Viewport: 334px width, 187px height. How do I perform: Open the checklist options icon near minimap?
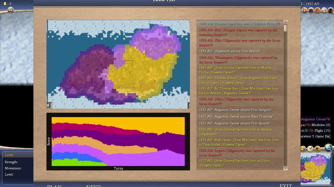pyautogui.click(x=310, y=149)
